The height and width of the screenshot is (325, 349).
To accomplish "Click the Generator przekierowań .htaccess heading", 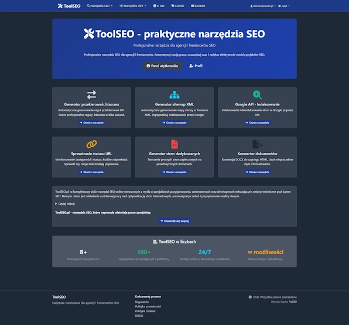I will (91, 104).
